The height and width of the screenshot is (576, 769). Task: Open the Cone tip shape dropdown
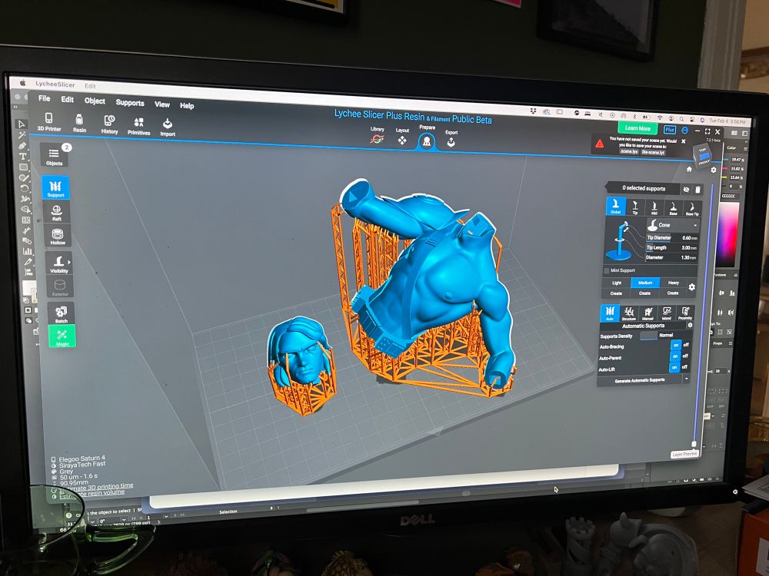click(x=672, y=225)
